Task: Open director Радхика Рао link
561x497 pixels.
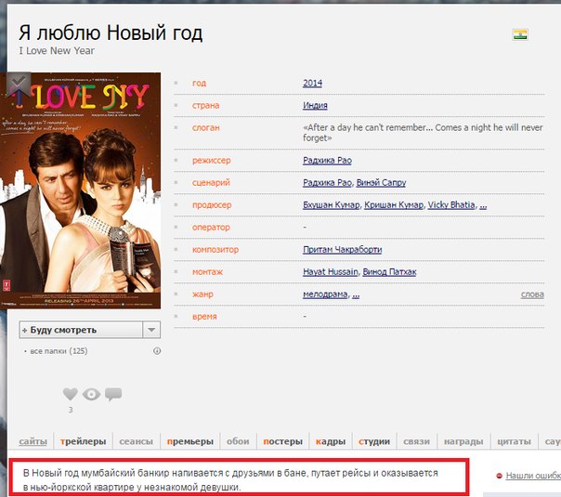Action: [327, 161]
